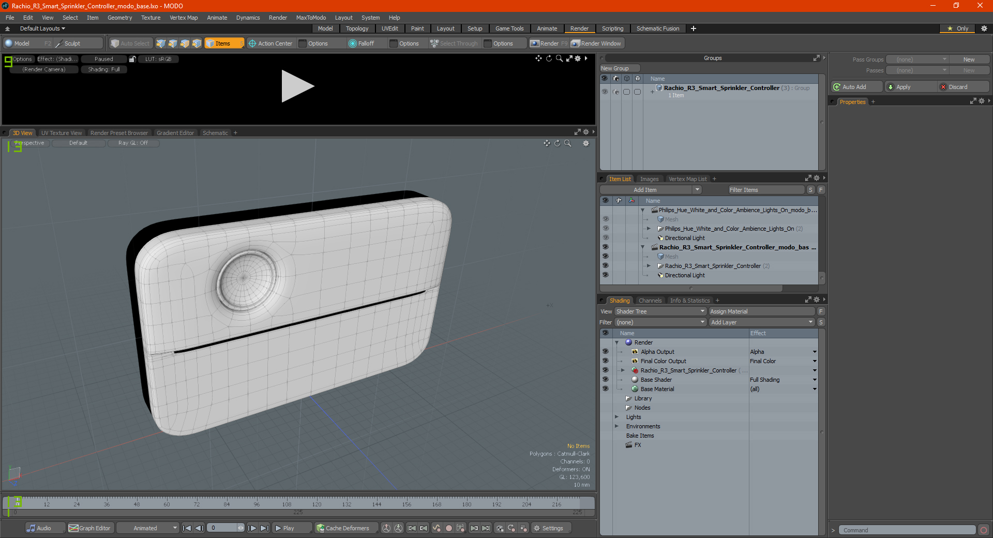Open 3D viewport settings gear
The image size is (993, 538).
pyautogui.click(x=586, y=143)
